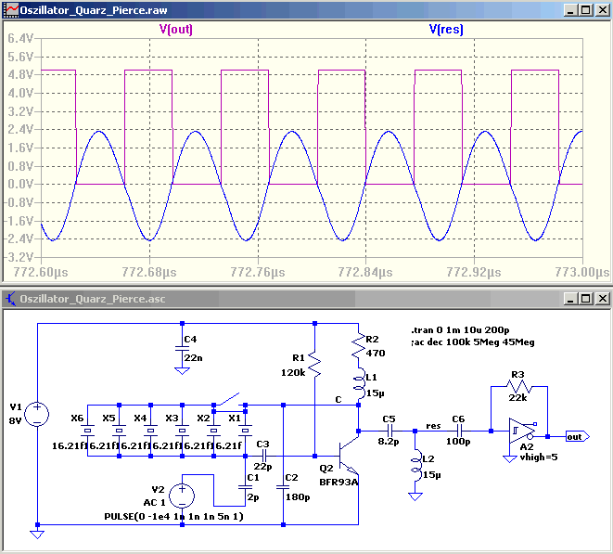Viewport: 613px width, 554px height.
Task: Select crystal X5 symbol
Action: coord(119,431)
